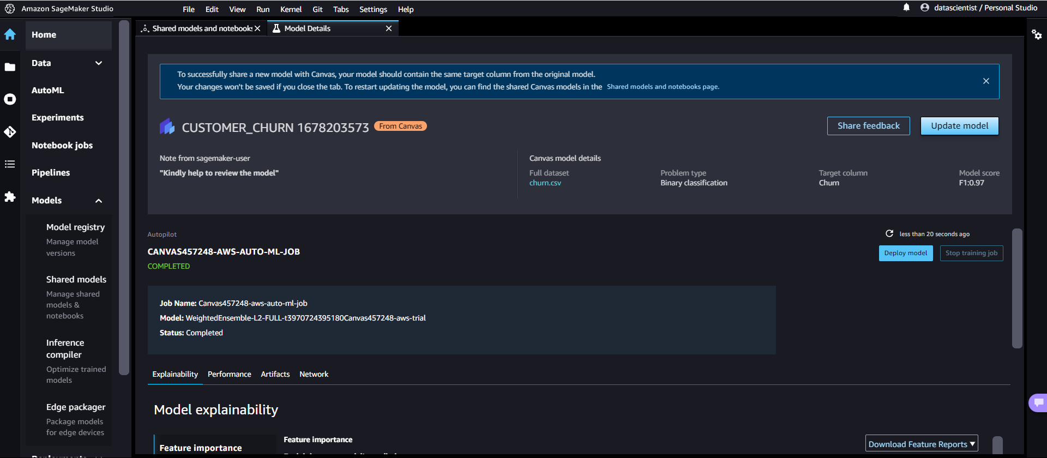Open the File menu
The width and height of the screenshot is (1047, 458).
point(189,9)
